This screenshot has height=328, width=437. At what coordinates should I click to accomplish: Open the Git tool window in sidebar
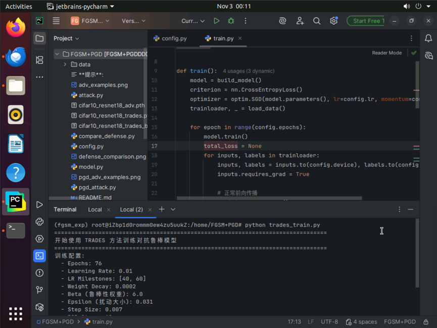pyautogui.click(x=39, y=290)
